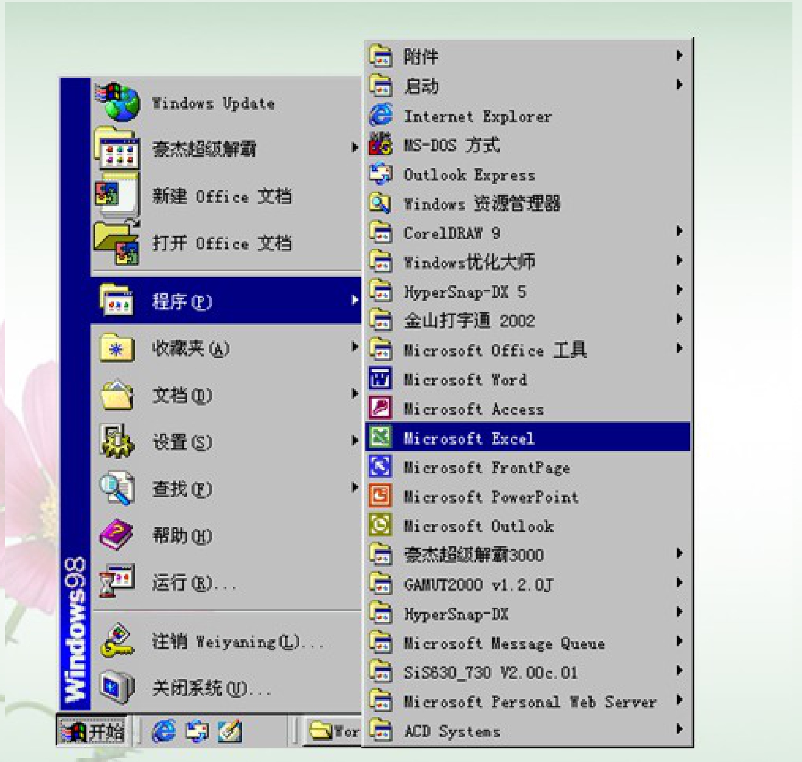Click the MS-DOS 方式 icon
The image size is (802, 762).
click(x=381, y=145)
